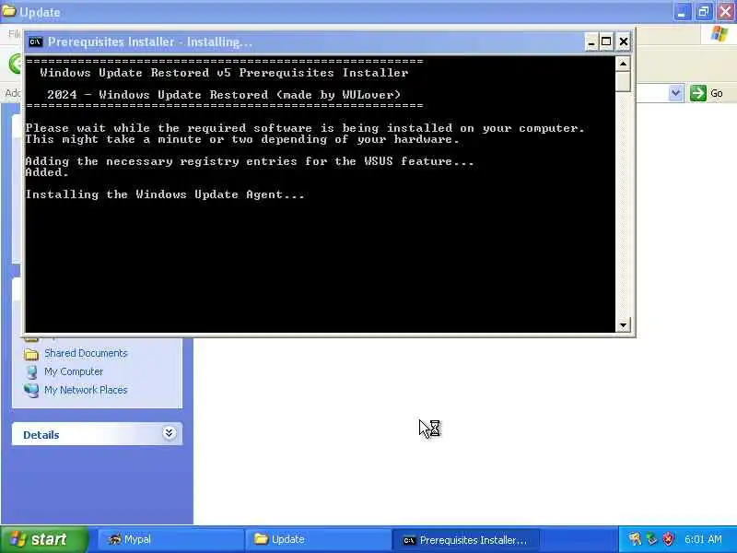This screenshot has height=553, width=737.
Task: Open My Network Places link
Action: (86, 390)
